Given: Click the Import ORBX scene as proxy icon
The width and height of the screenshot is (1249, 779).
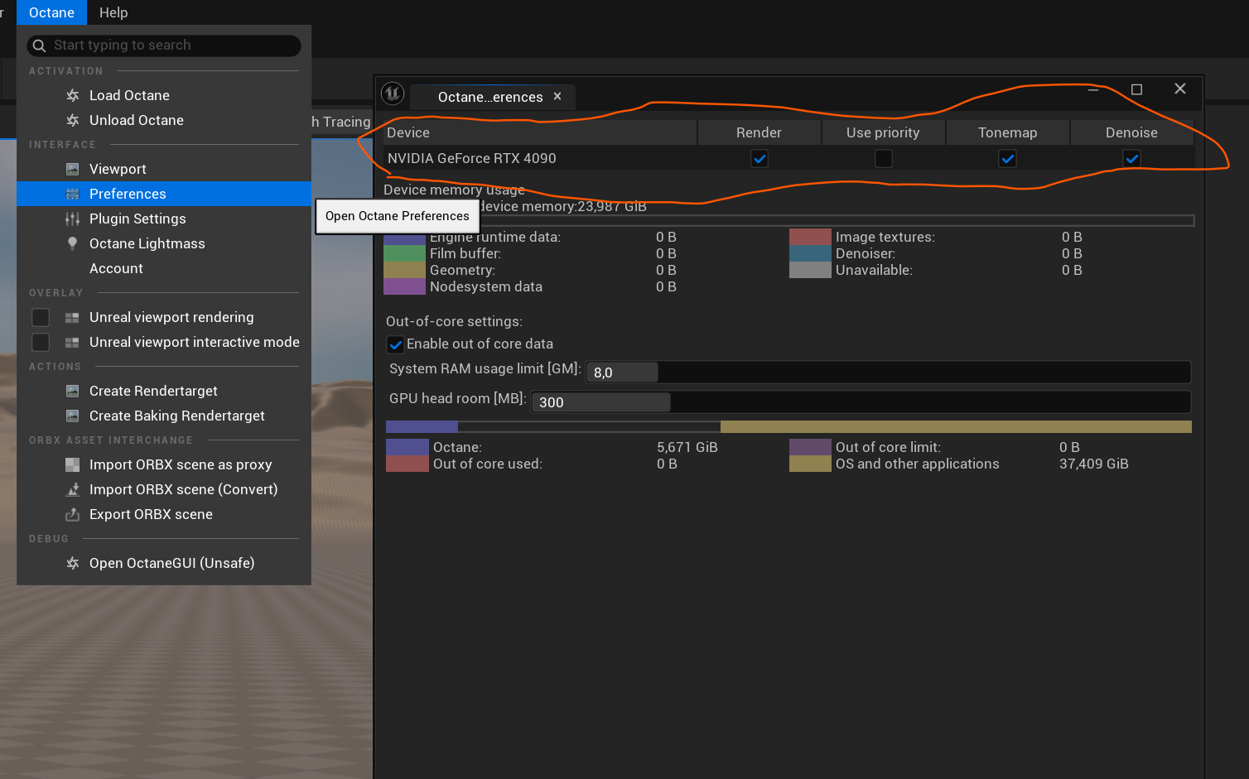Looking at the screenshot, I should coord(73,464).
